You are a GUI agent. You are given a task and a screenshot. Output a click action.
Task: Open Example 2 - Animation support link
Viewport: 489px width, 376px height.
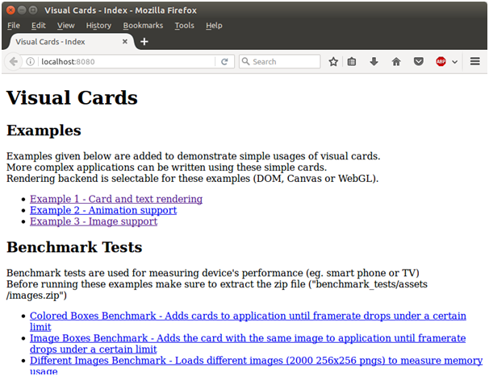point(103,210)
